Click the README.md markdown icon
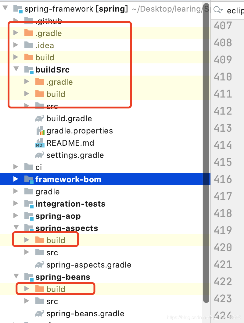 pos(40,143)
